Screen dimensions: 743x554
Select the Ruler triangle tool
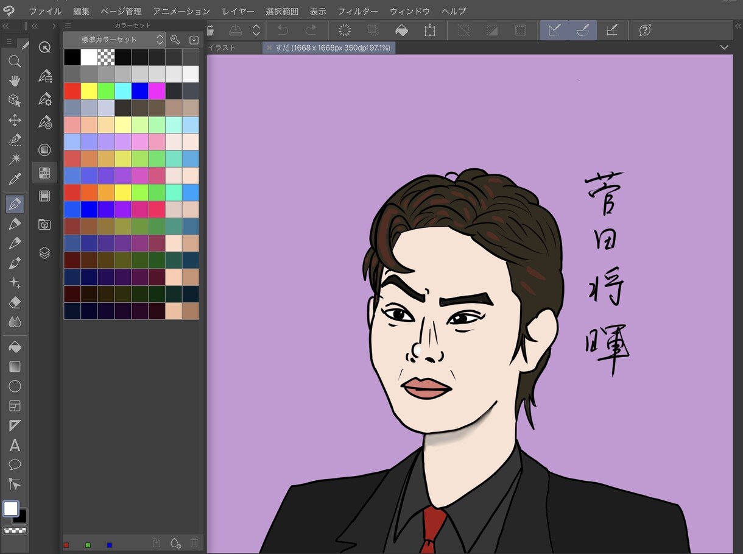[15, 425]
